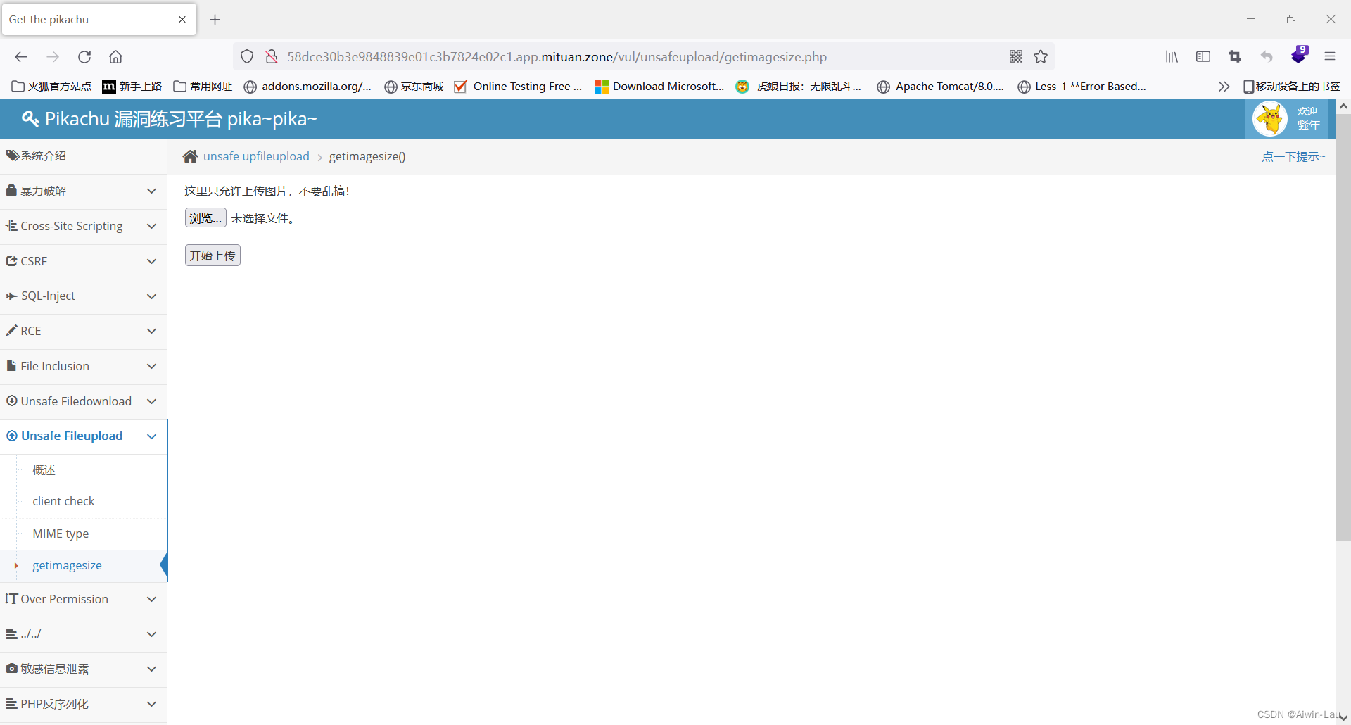Click the 开始上传 upload button
This screenshot has height=725, width=1351.
tap(213, 256)
